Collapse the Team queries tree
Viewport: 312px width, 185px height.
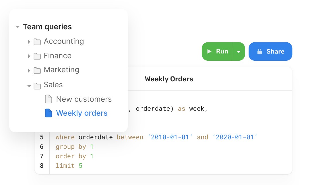tap(18, 27)
